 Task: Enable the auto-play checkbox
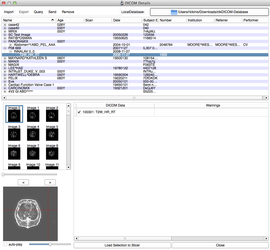6,244
